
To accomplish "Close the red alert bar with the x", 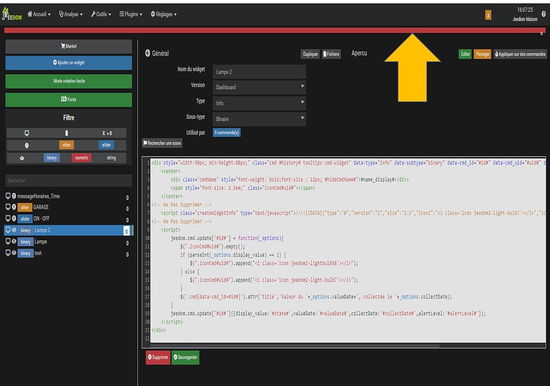I will click(x=541, y=33).
